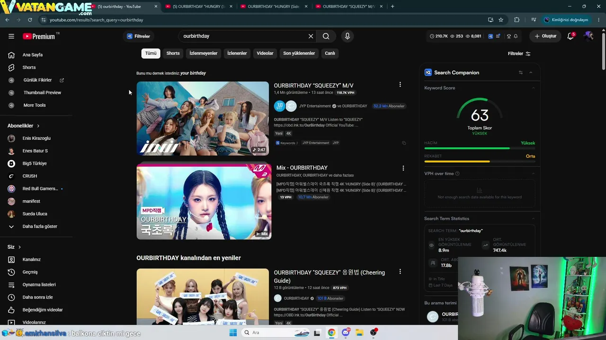Click the trophy icon in the vidIQ stats bar
This screenshot has height=340, width=606.
(509, 36)
